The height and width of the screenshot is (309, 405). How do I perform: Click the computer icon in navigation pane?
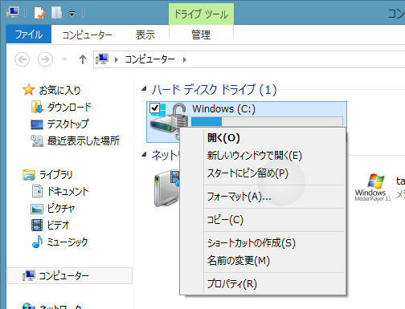coord(29,275)
